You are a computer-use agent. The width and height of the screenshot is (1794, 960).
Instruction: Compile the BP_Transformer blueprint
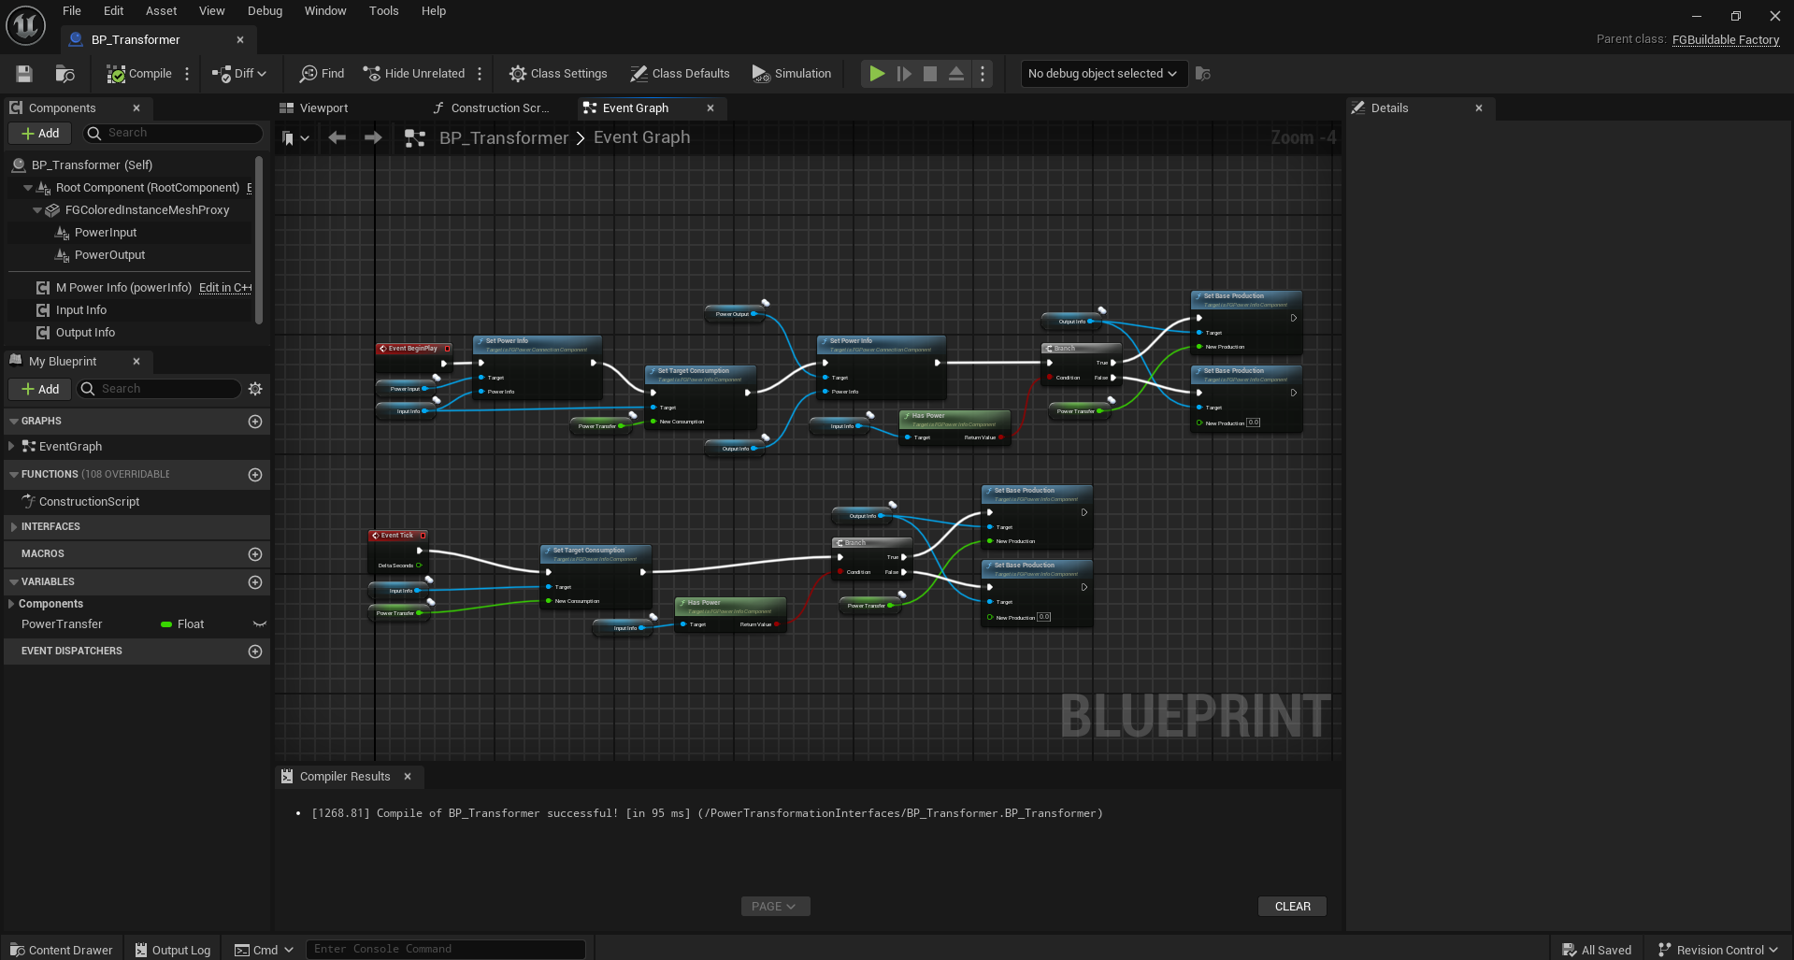pyautogui.click(x=138, y=74)
